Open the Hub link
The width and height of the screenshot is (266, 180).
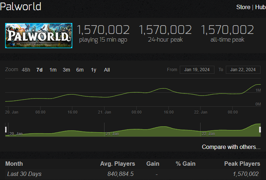[x=261, y=7]
